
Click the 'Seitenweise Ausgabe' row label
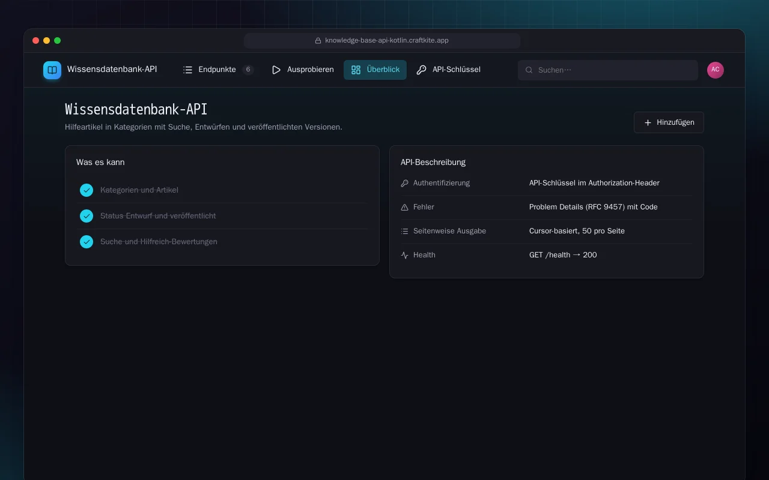pyautogui.click(x=449, y=231)
